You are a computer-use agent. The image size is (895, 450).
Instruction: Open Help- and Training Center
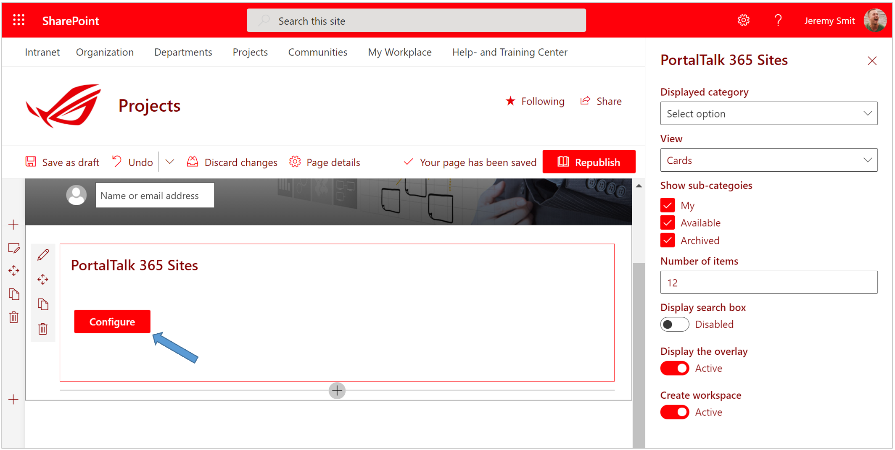510,52
